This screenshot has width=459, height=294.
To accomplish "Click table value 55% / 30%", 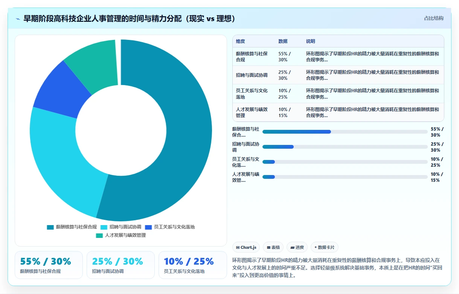I will pyautogui.click(x=284, y=56).
